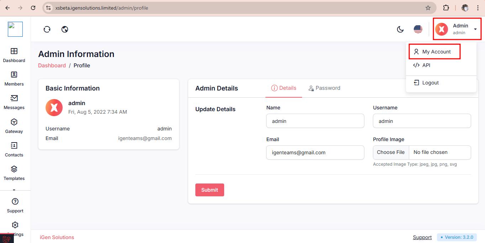This screenshot has width=485, height=243.
Task: Choose Logout from the profile menu
Action: pos(430,83)
